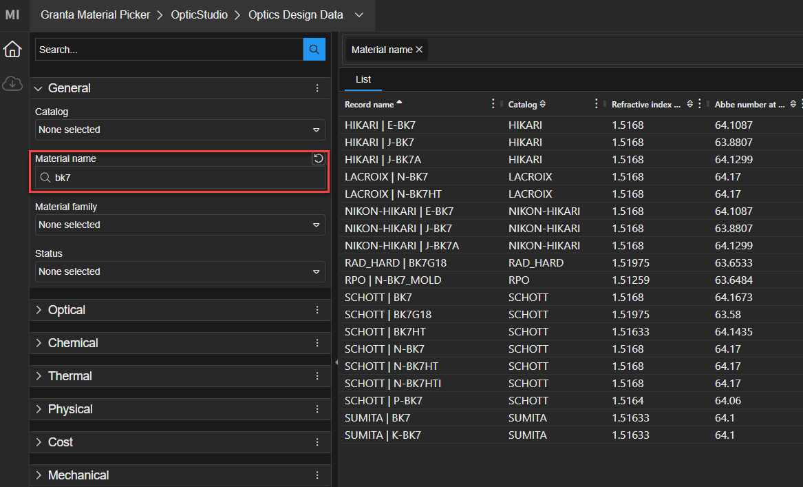Reset the Material name filter
The image size is (803, 487).
click(x=318, y=158)
